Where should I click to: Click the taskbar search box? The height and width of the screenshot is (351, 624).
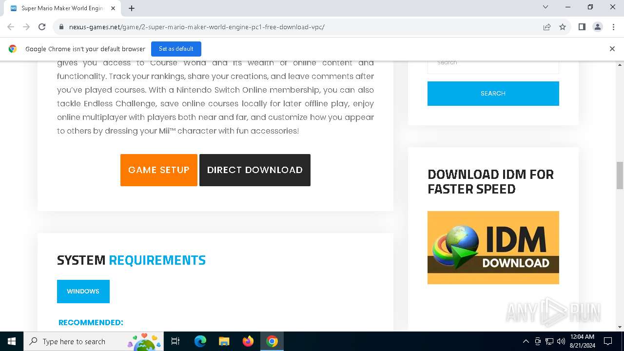[x=94, y=341]
